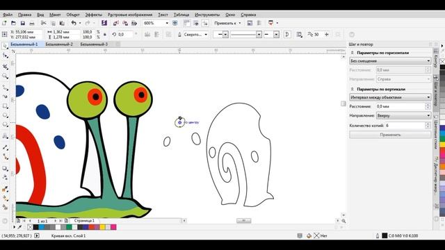This screenshot has width=445, height=250.
Task: Click the no-color X swatch
Action: click(x=30, y=227)
